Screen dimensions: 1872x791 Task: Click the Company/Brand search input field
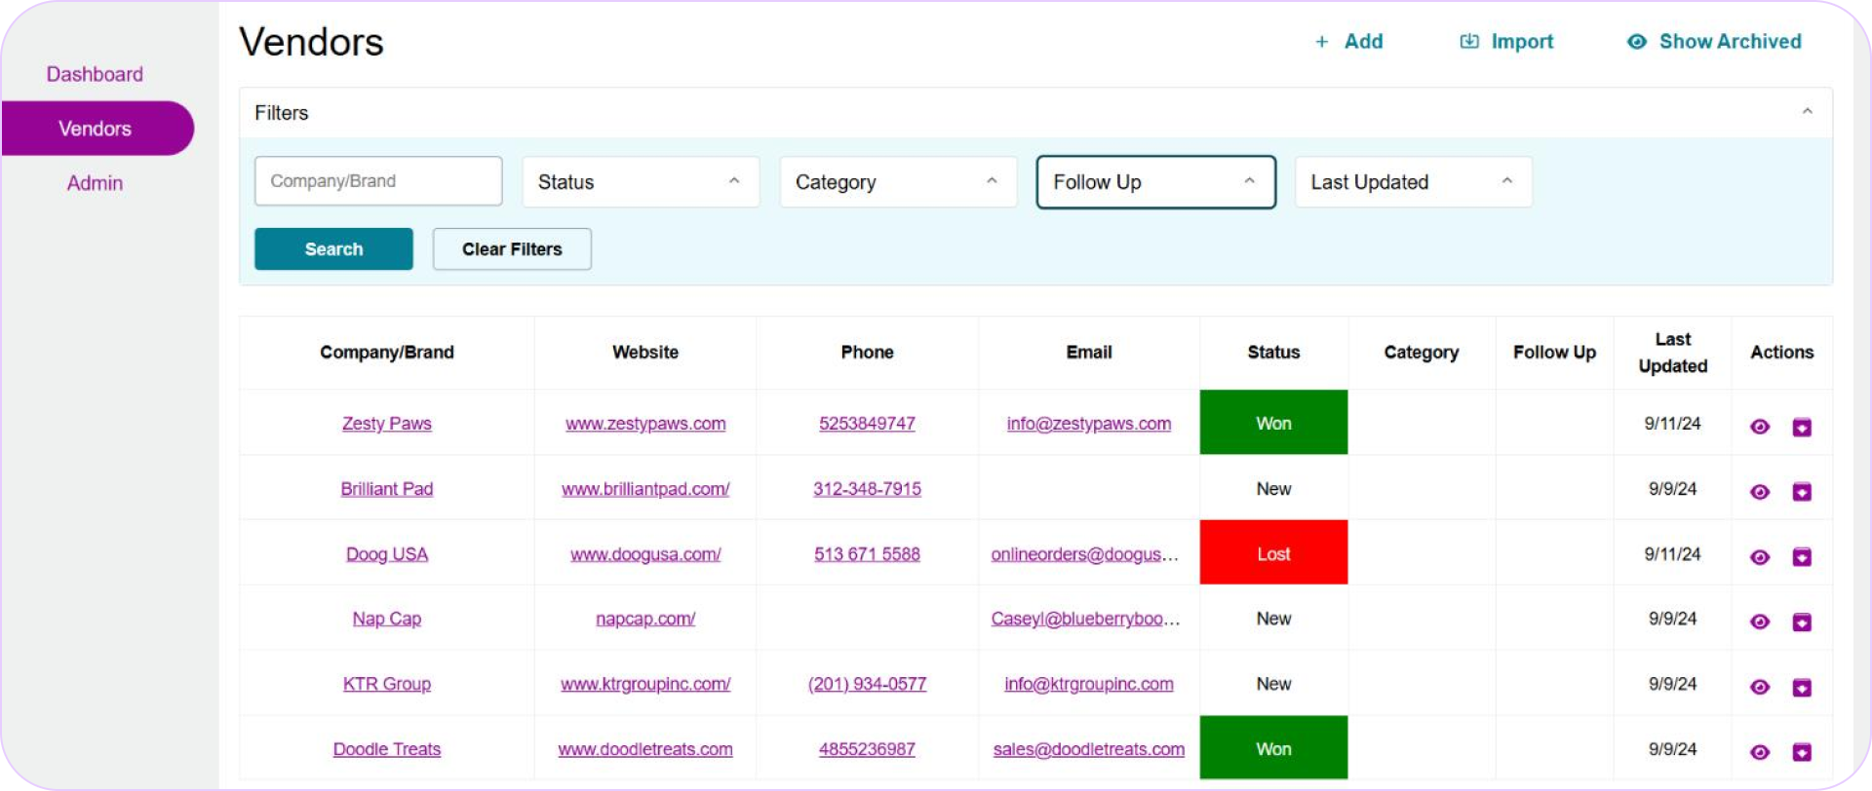378,181
